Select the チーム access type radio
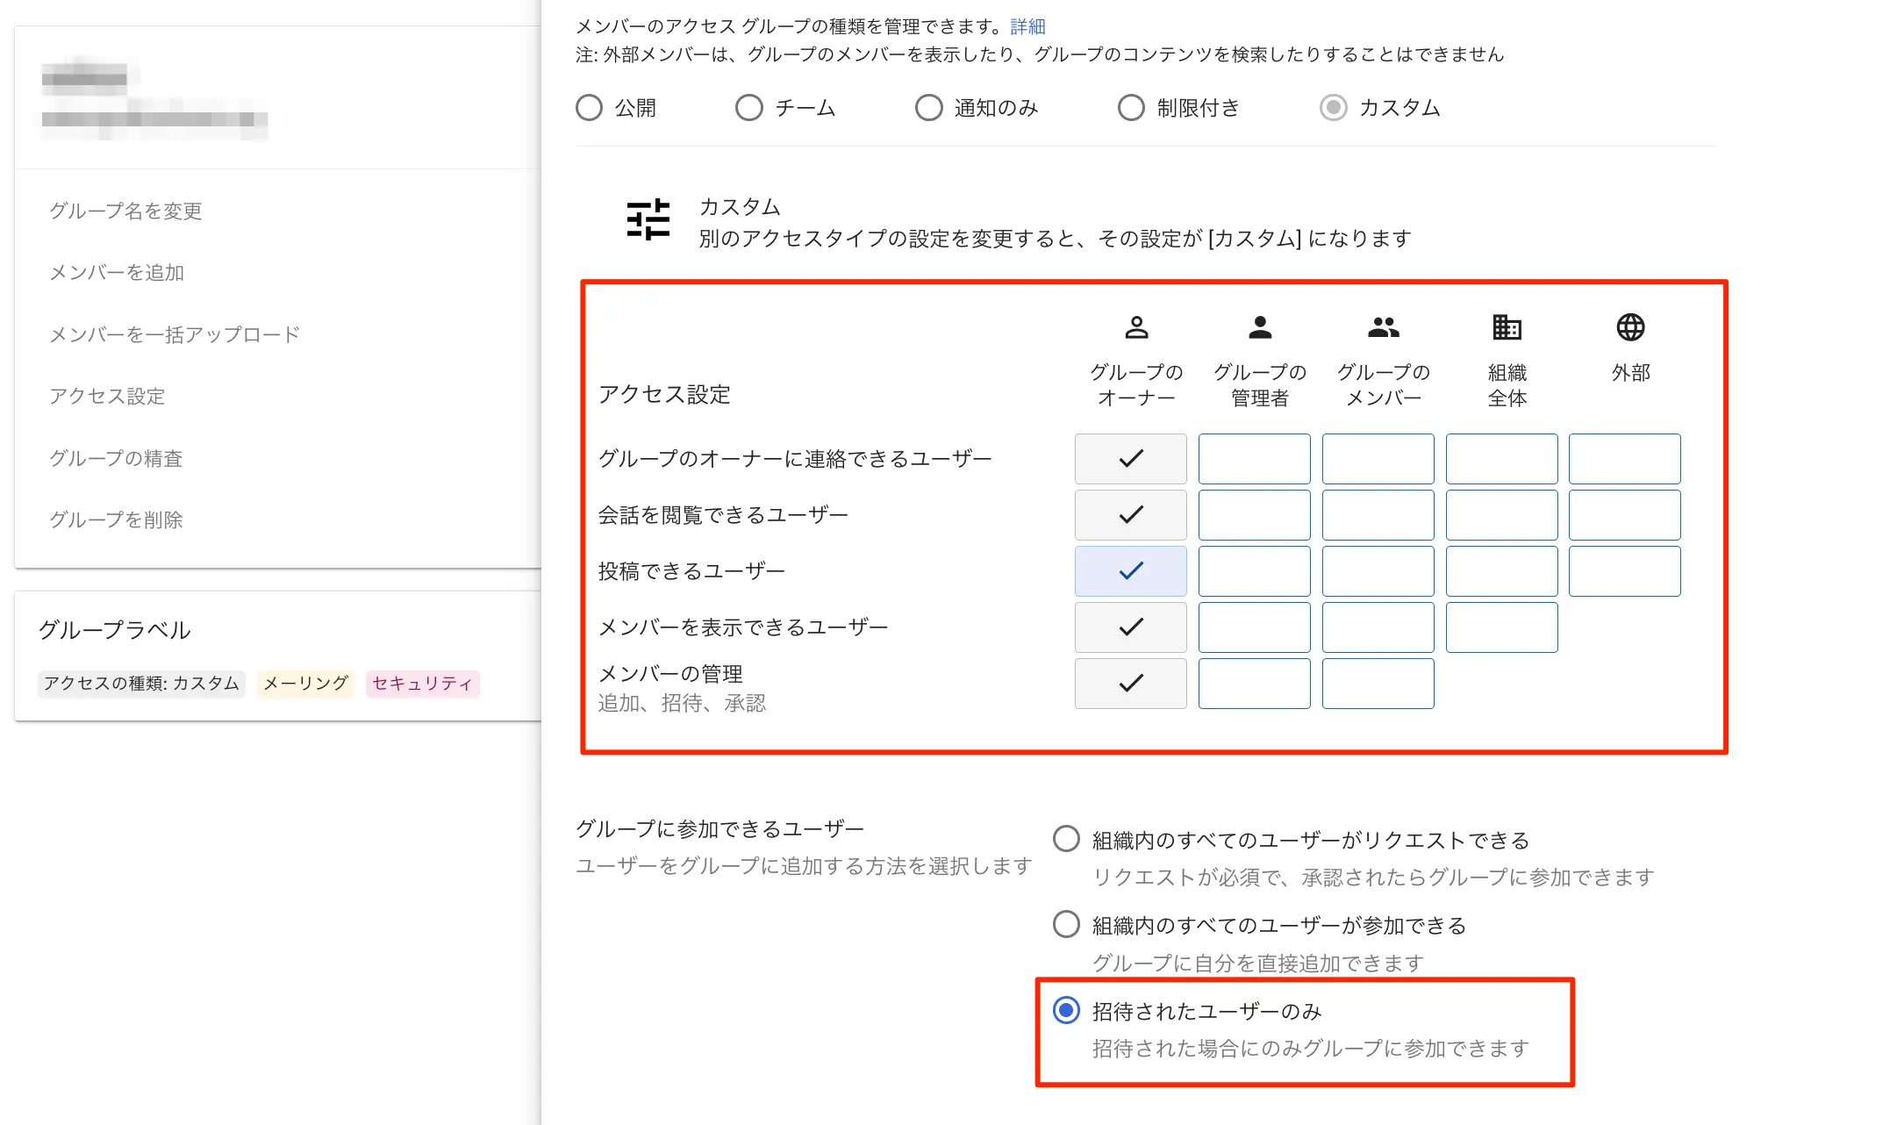Image resolution: width=1904 pixels, height=1125 pixels. point(749,108)
